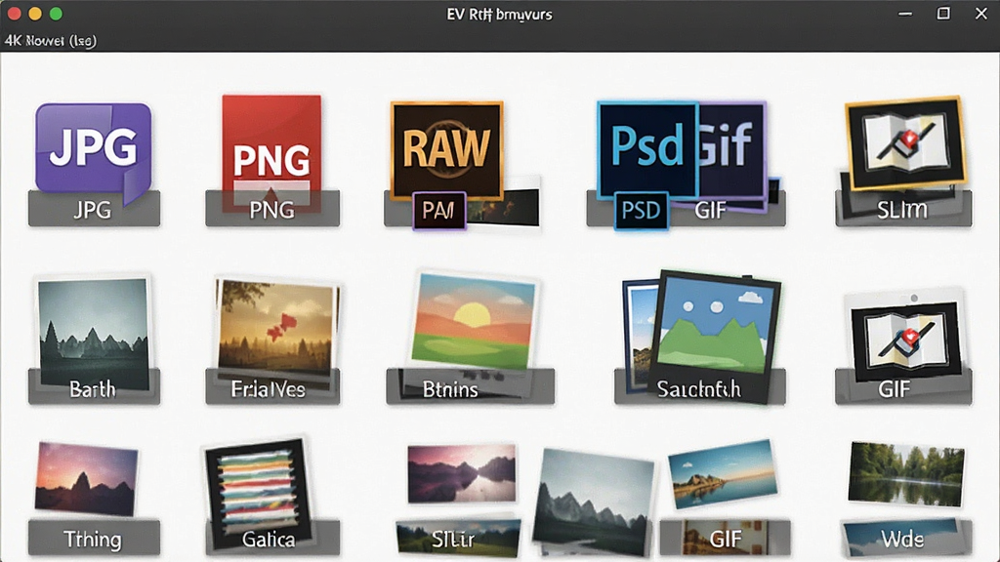Click the square maximize button at top right
1000x562 pixels.
coord(943,14)
